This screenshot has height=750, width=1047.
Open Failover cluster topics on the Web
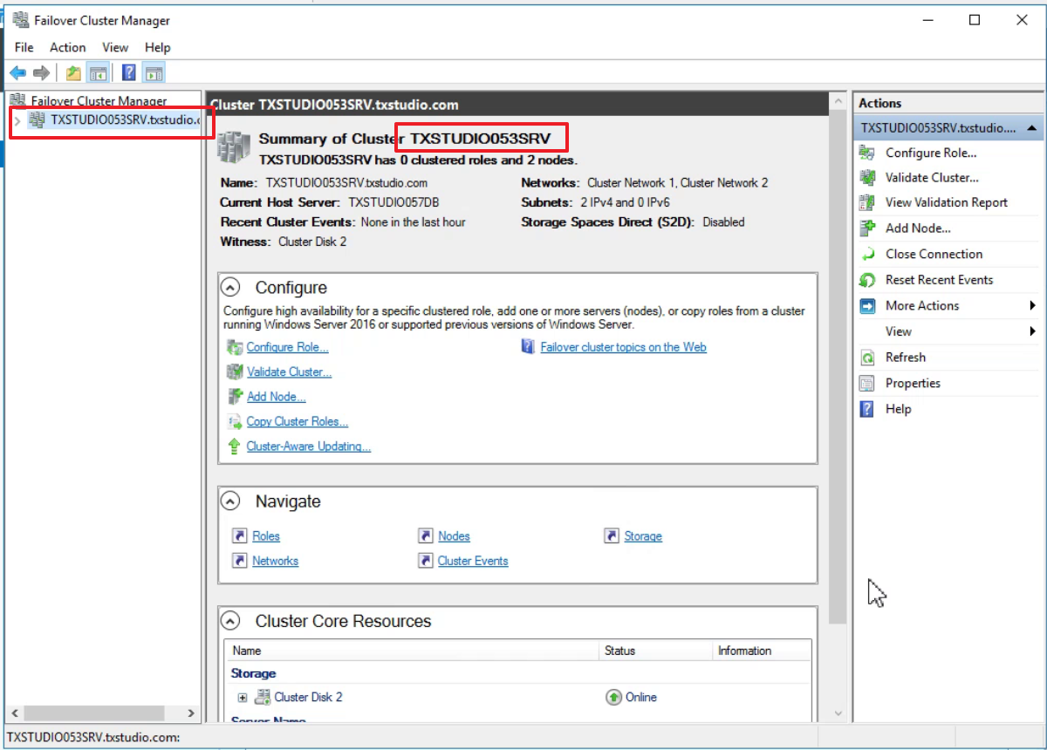(623, 347)
